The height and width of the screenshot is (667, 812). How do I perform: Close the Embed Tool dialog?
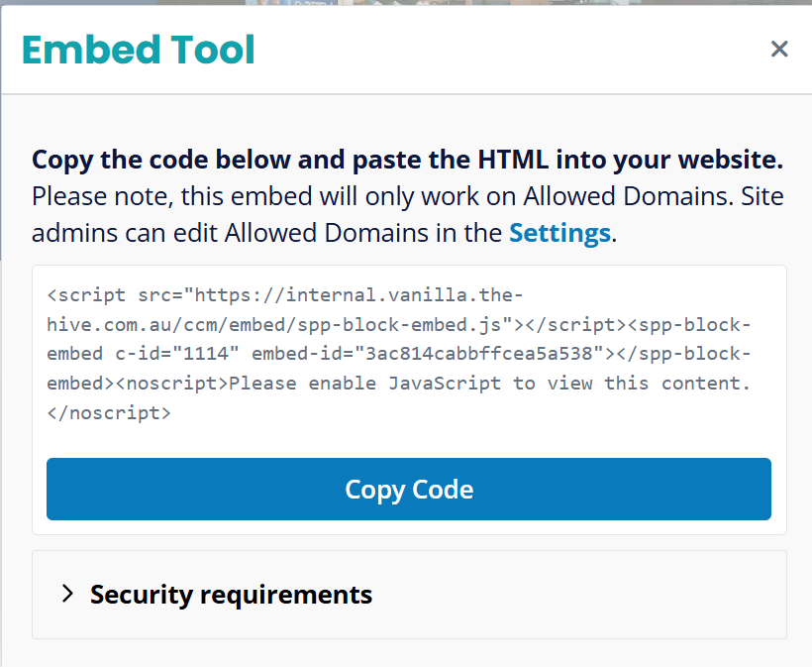tap(779, 50)
